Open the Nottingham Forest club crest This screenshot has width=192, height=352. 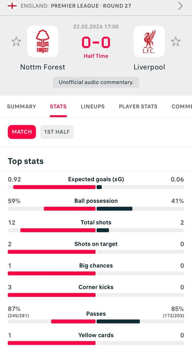pyautogui.click(x=43, y=41)
